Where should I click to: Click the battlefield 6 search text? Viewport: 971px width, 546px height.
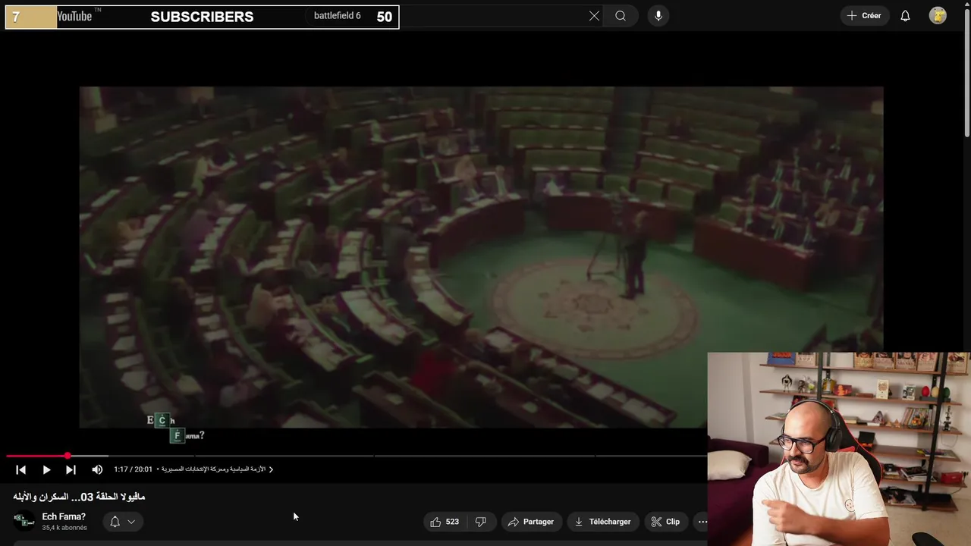pos(338,16)
